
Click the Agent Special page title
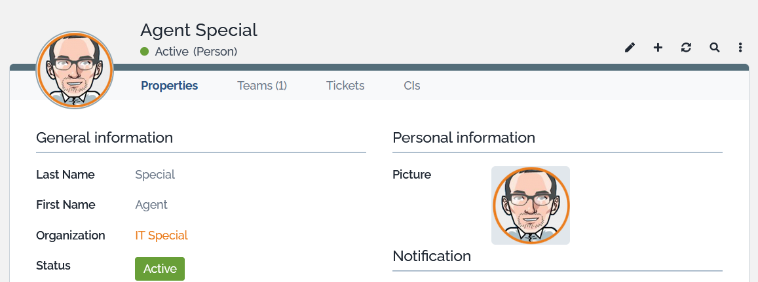[199, 30]
